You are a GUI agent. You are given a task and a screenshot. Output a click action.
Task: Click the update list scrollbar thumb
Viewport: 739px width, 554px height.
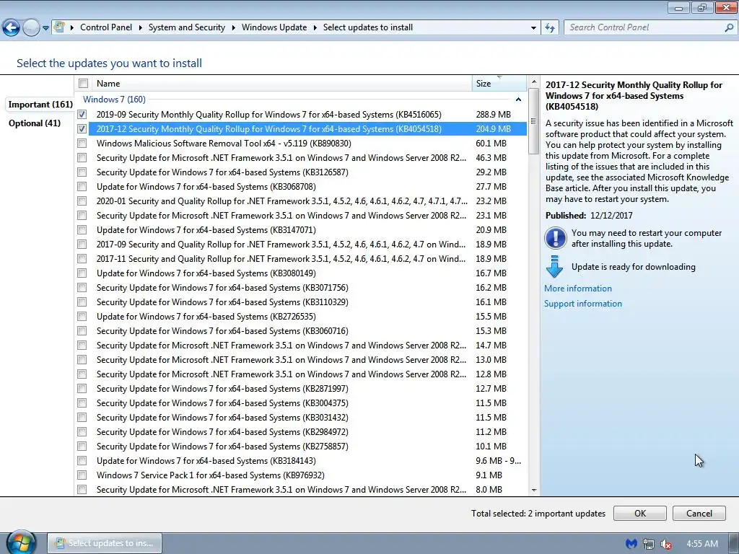533,121
